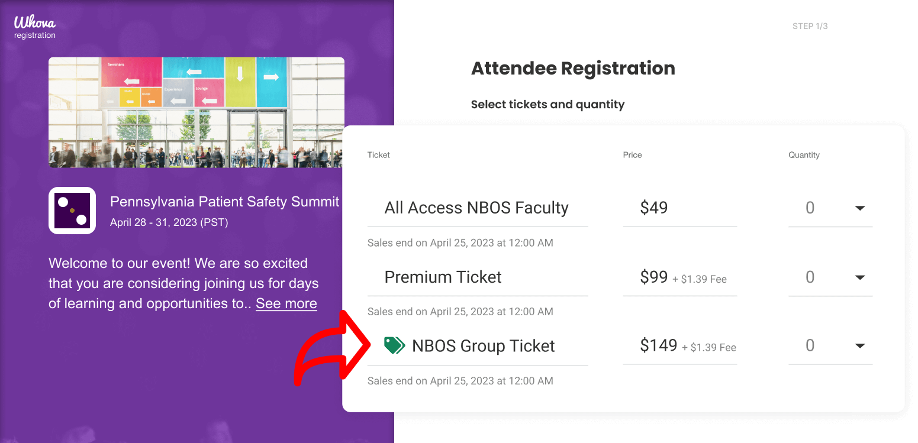Click the $99 Premium Ticket price

point(654,277)
